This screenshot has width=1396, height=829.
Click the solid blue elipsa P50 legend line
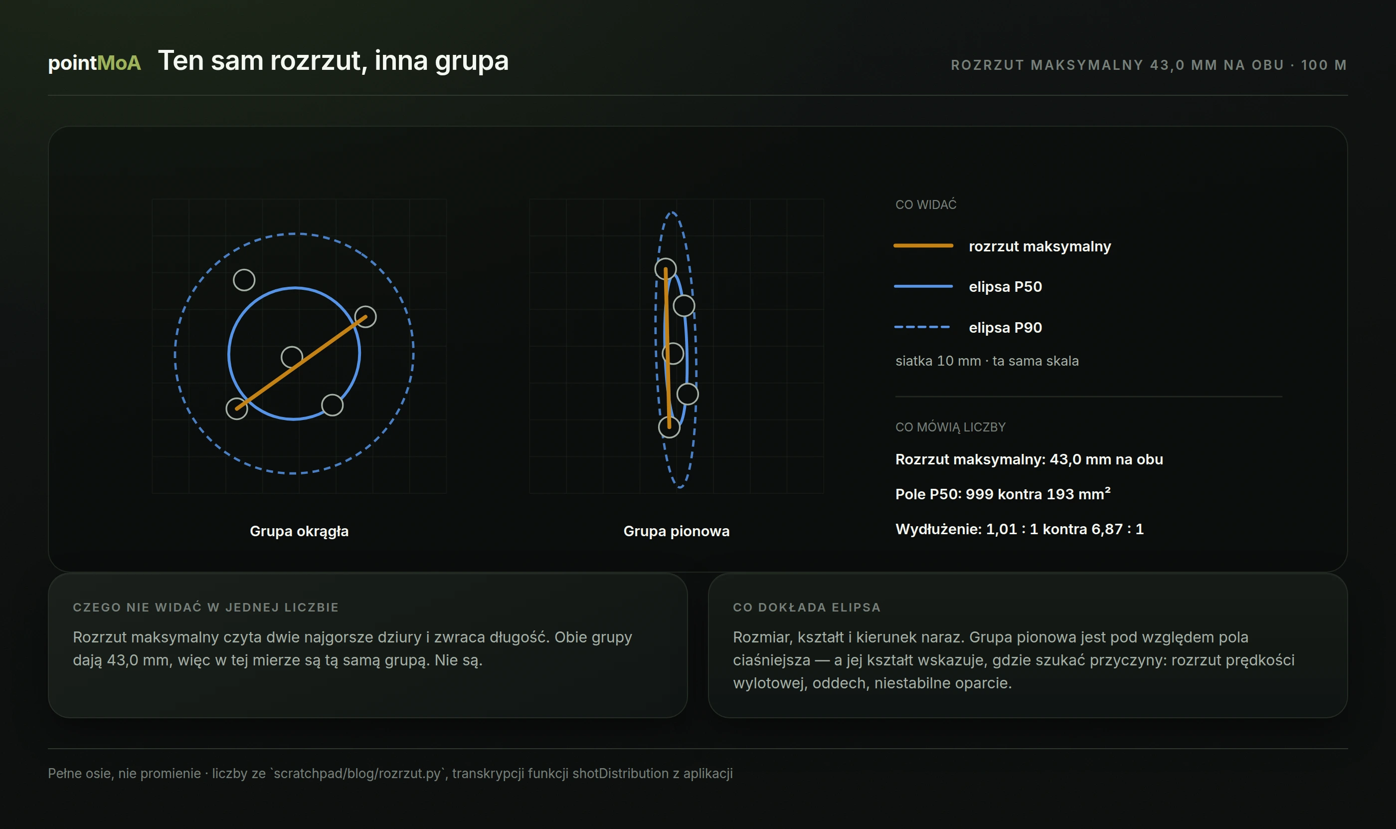point(923,287)
